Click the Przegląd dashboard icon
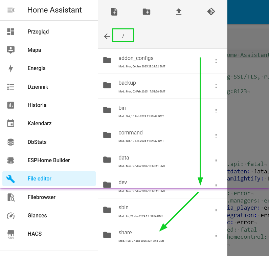 pyautogui.click(x=10, y=31)
